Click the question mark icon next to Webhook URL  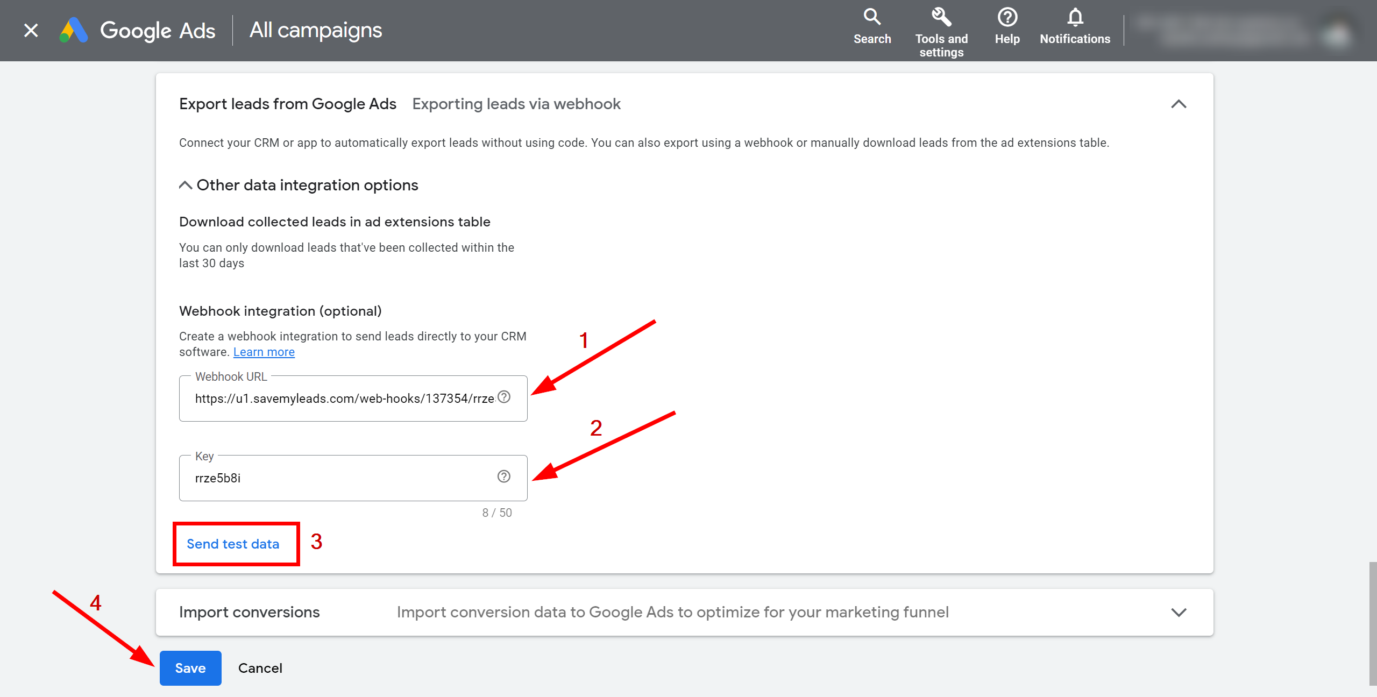point(504,397)
